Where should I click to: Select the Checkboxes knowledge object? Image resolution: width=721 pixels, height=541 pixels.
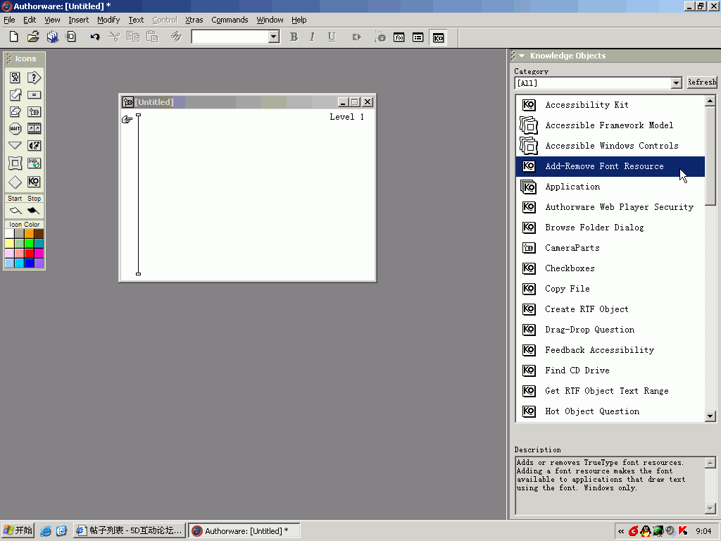(610, 268)
